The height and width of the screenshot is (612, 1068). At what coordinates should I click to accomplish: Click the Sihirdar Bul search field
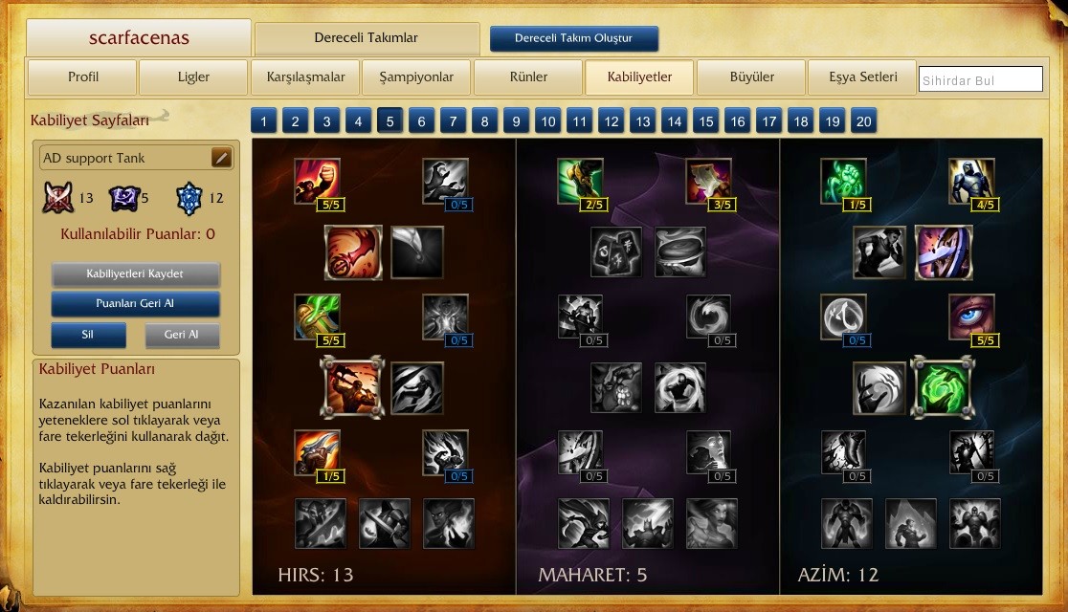click(x=980, y=79)
